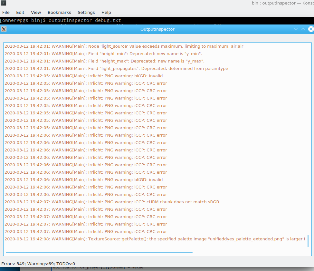Open the Help menu
The height and width of the screenshot is (271, 314).
point(106,12)
